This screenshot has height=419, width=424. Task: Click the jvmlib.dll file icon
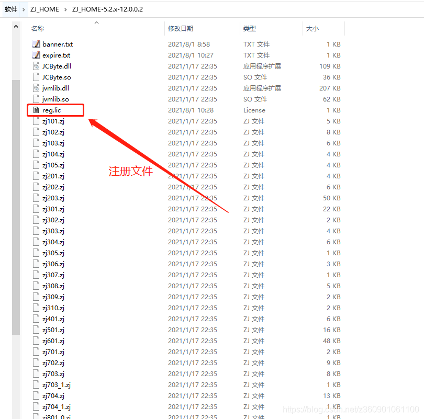[x=36, y=88]
